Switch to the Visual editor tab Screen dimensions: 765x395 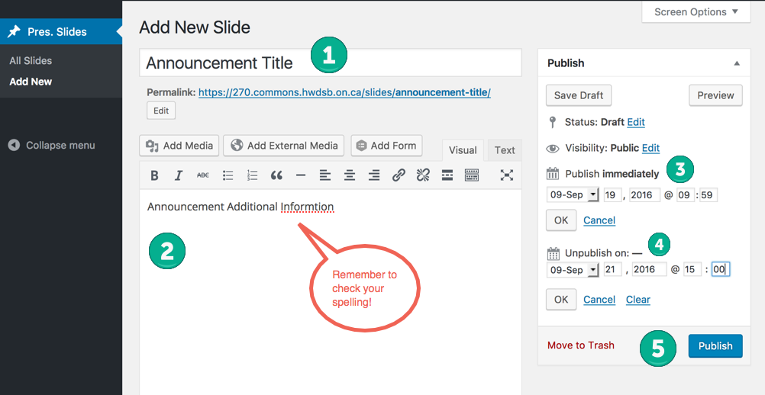pos(463,150)
